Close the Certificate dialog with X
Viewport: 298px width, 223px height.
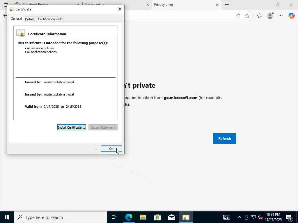(120, 9)
